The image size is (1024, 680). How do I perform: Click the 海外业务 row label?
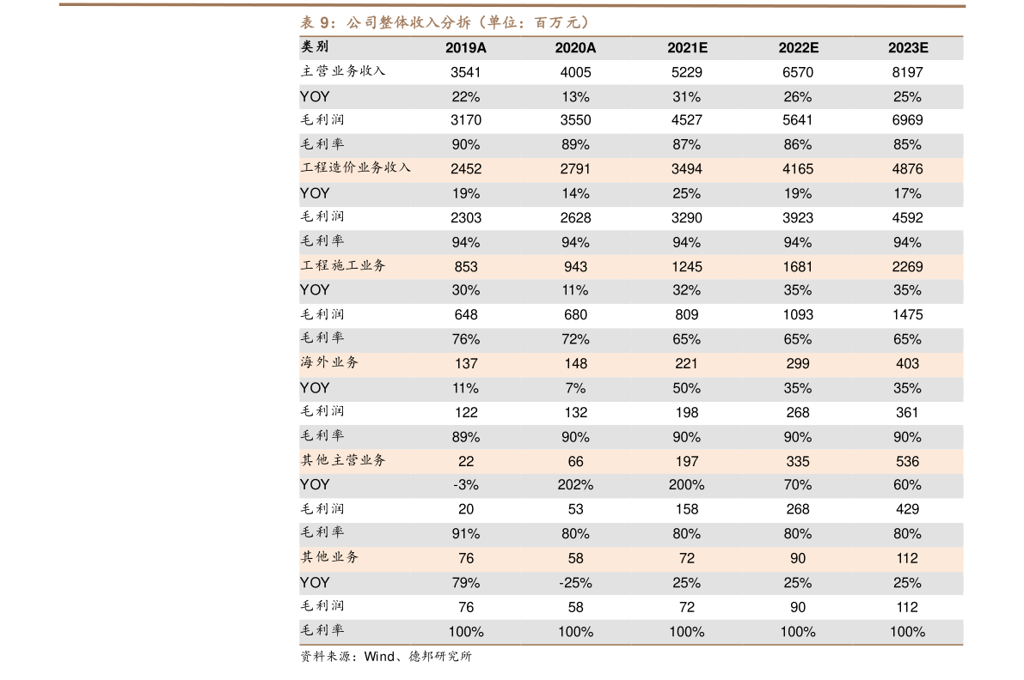[329, 363]
